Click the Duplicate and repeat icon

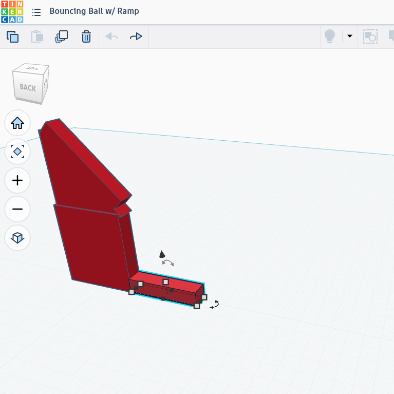[61, 36]
